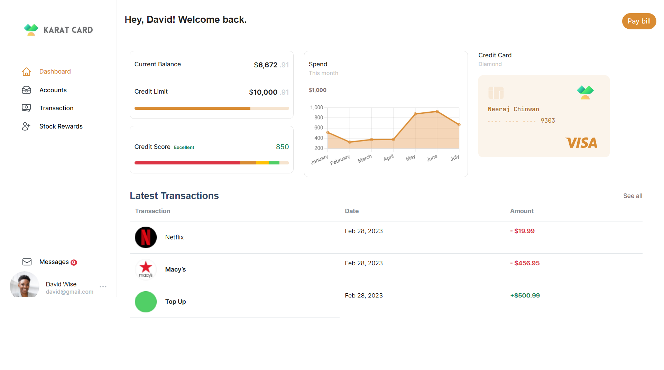664x370 pixels.
Task: Click the Accounts inbox icon
Action: (x=26, y=90)
